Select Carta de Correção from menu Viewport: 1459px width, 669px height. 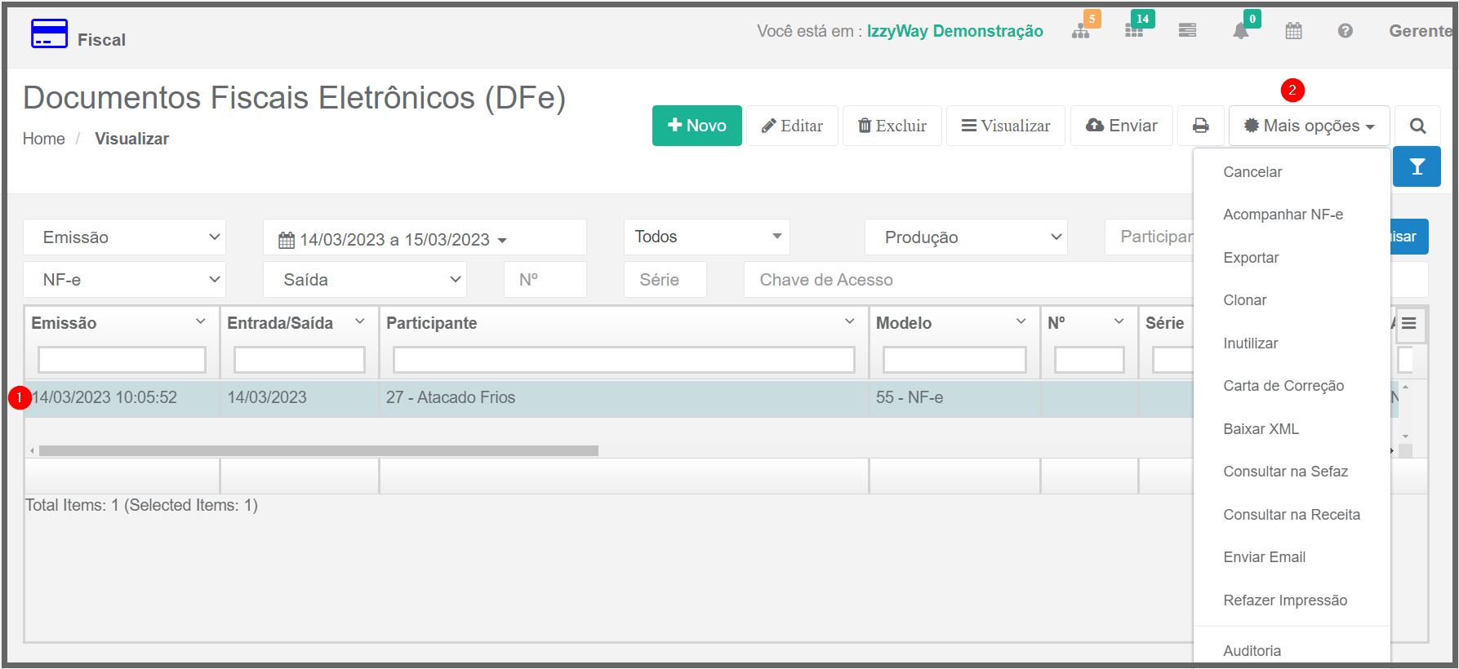[x=1283, y=386]
